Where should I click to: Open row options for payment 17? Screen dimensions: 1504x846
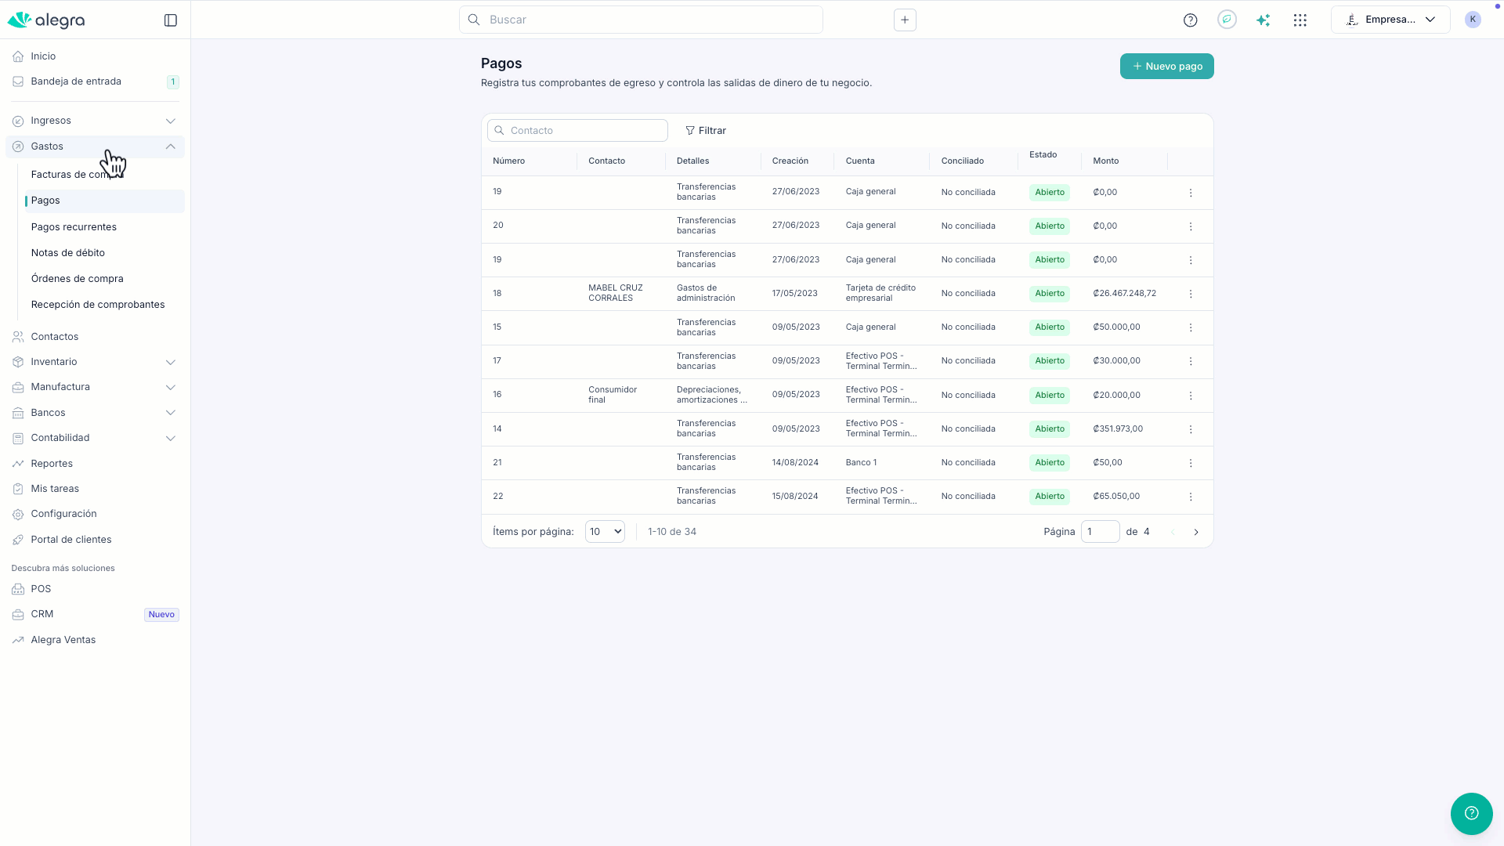[x=1191, y=361]
